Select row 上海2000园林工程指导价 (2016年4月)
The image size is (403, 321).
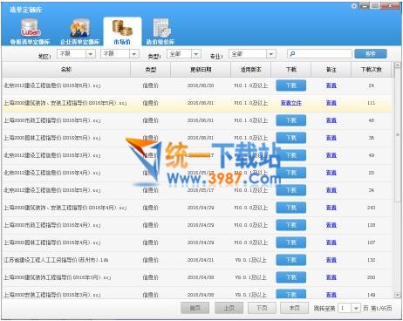(197, 242)
